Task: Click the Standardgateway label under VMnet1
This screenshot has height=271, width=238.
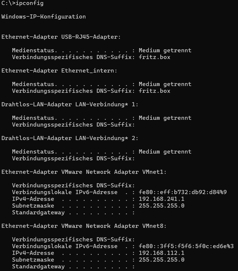Action: [x=38, y=212]
